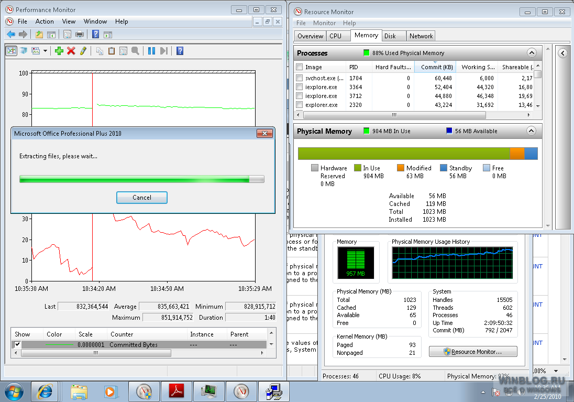Click the Properties sheet icon in top toolbar
Screen dimensions: 574x402
[68, 35]
